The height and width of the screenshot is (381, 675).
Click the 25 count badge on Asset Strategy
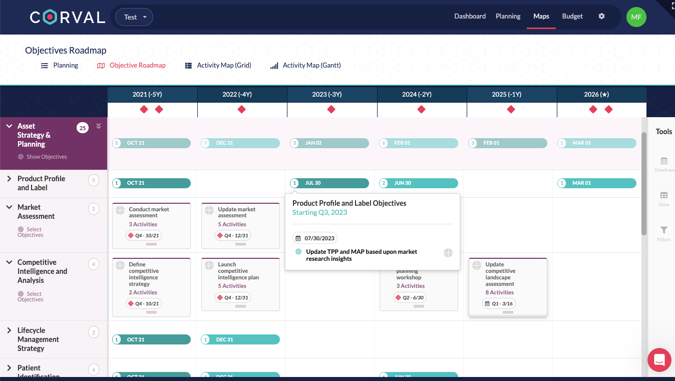[x=83, y=128]
